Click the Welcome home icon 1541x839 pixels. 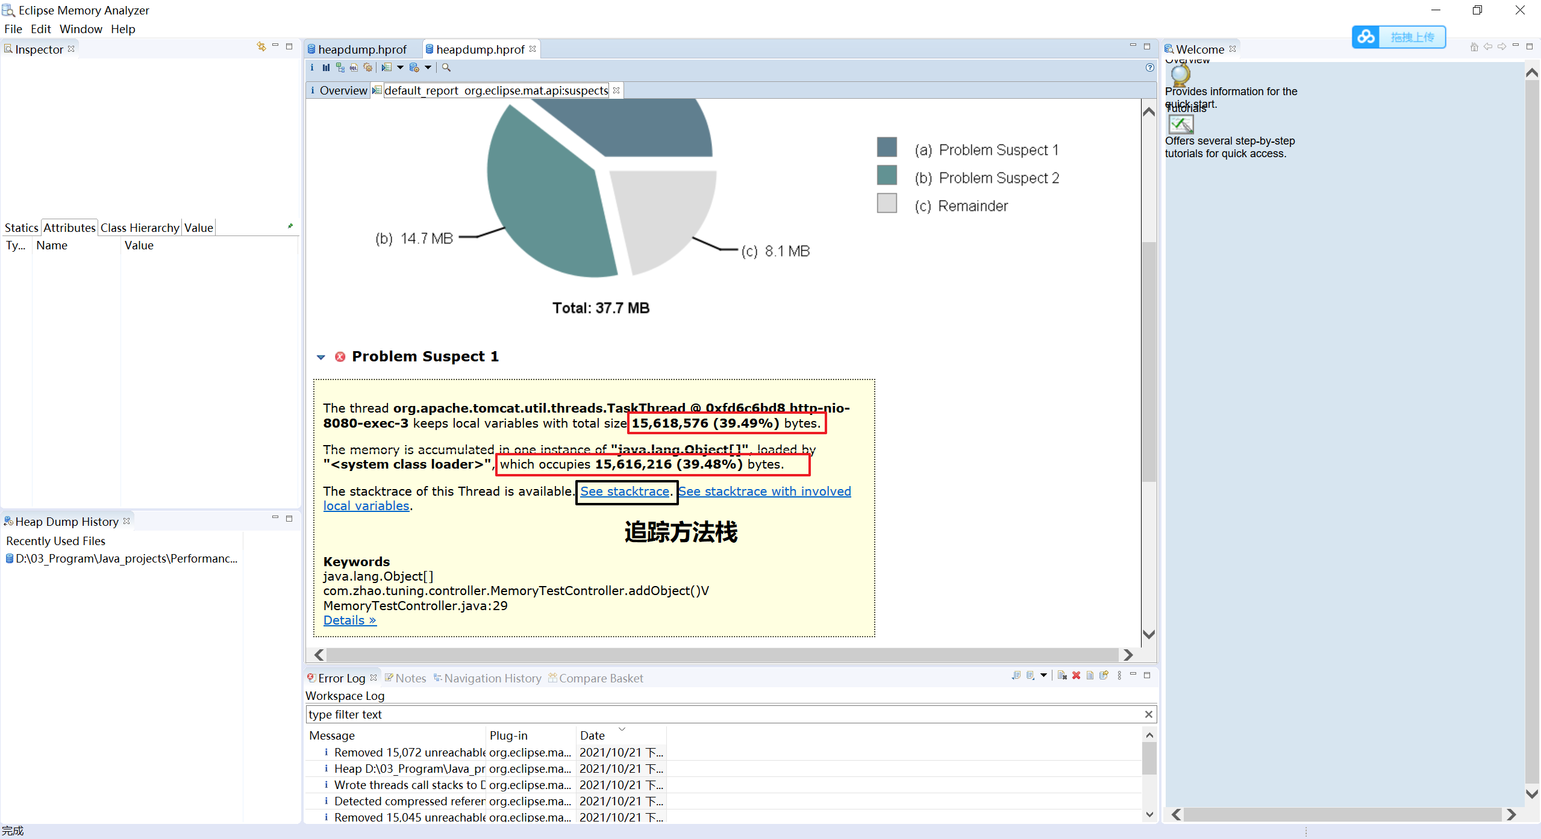tap(1474, 47)
